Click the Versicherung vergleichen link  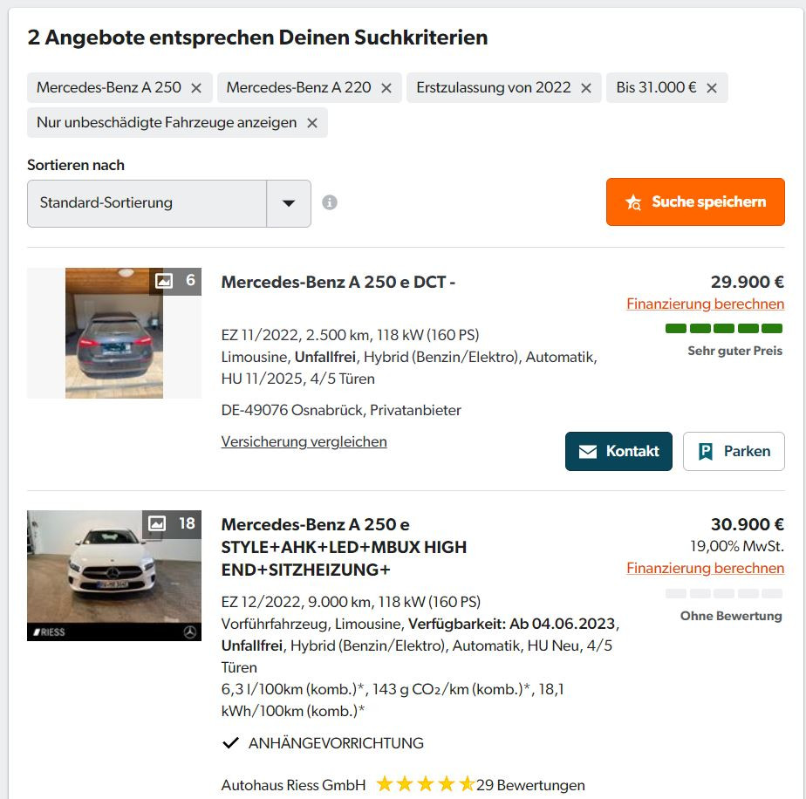click(x=303, y=441)
